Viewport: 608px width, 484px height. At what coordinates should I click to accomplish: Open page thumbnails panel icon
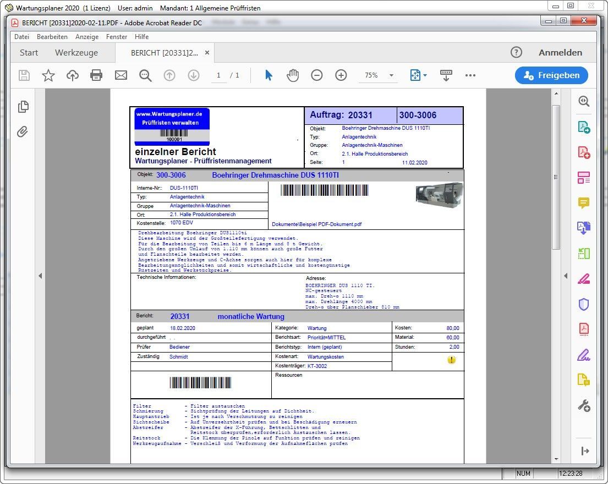(23, 107)
